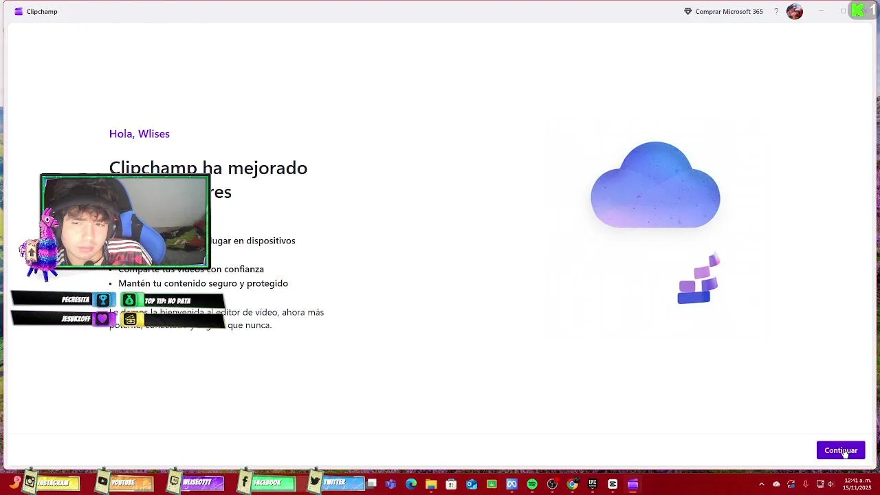Open Microsoft Store from the taskbar
880x495 pixels.
pyautogui.click(x=451, y=484)
